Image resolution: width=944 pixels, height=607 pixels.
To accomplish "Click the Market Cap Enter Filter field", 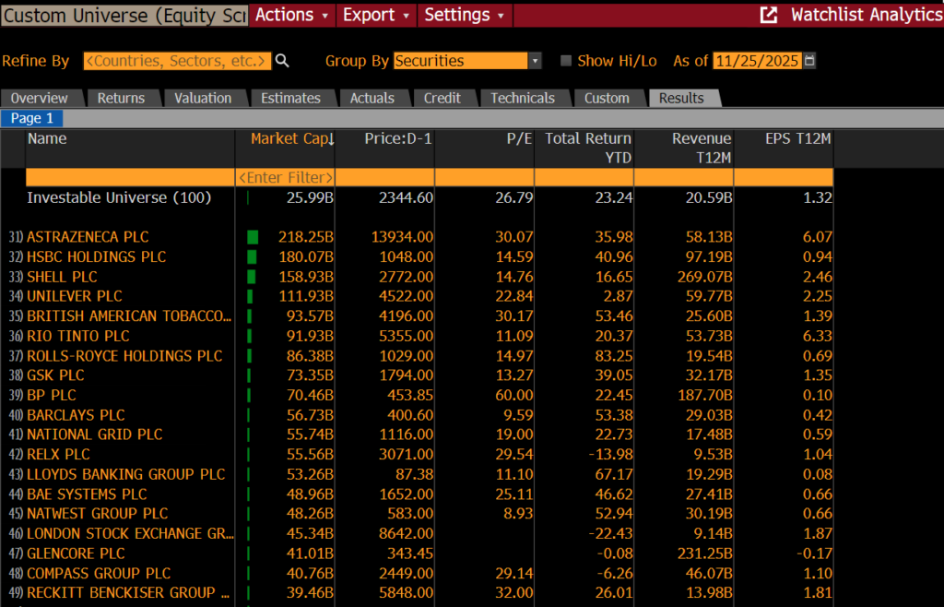I will click(286, 177).
